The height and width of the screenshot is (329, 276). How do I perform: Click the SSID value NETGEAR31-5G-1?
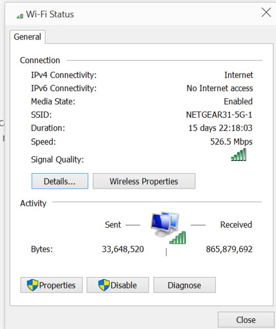coord(219,115)
